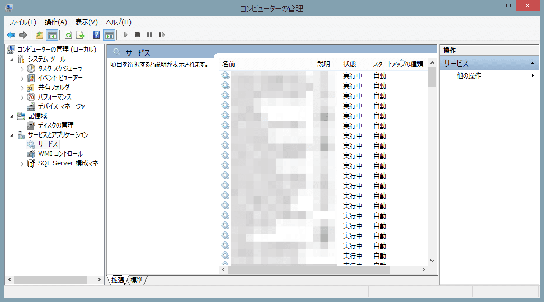
Task: Toggle the up one level folder icon
Action: pos(39,35)
